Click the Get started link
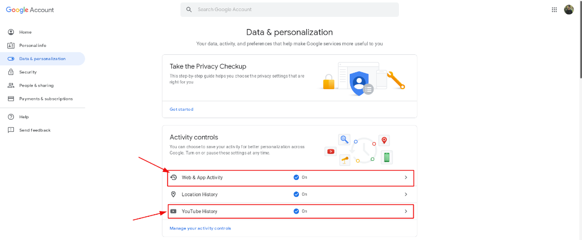 pos(181,109)
